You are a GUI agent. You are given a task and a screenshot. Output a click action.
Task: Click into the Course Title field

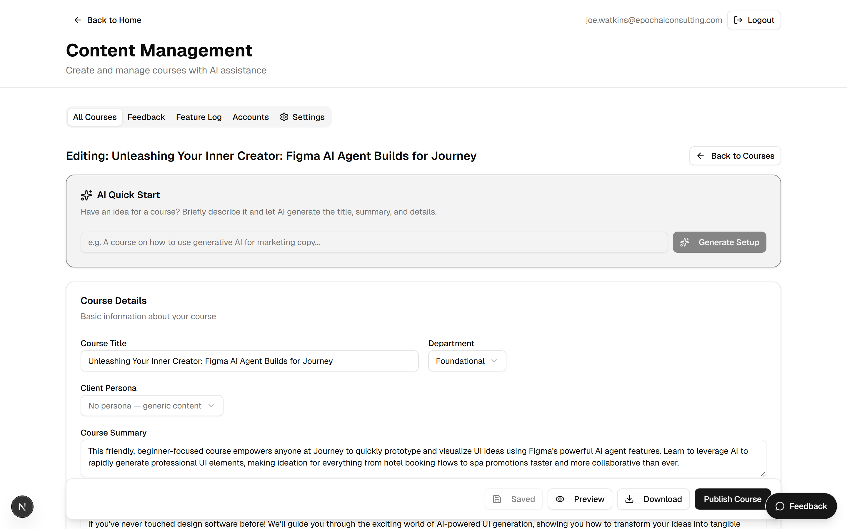pos(250,361)
